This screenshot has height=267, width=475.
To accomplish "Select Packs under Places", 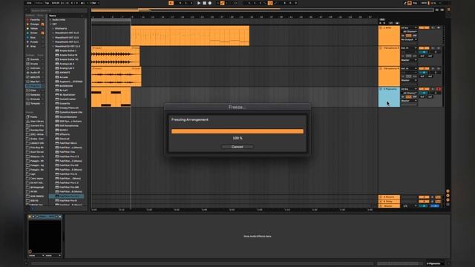I will tap(34, 117).
